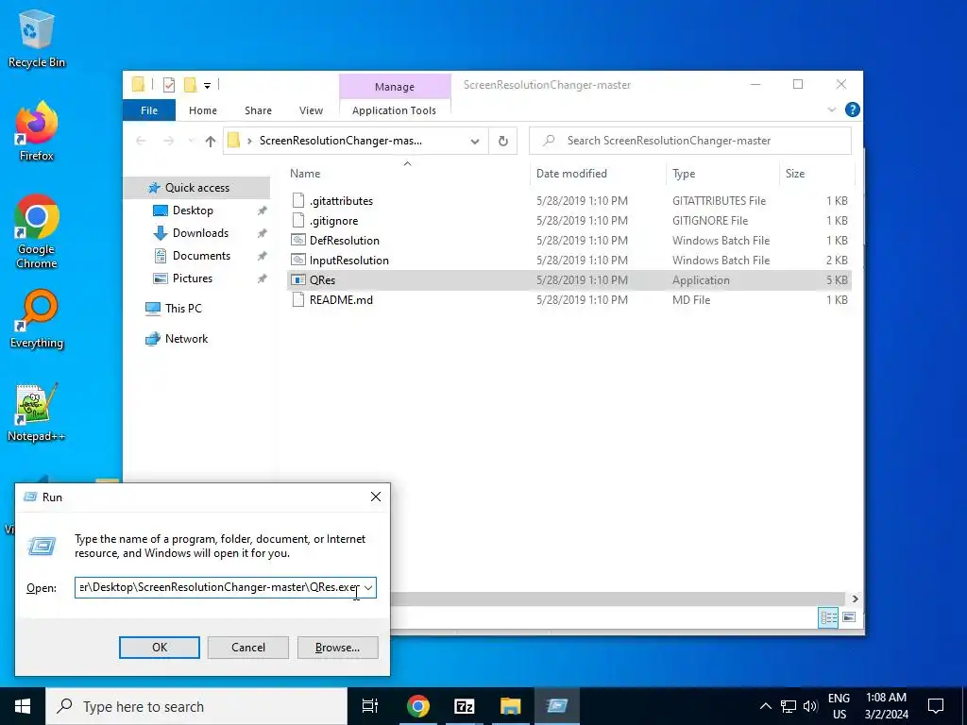
Task: Open 7-Zip from the taskbar
Action: 465,706
